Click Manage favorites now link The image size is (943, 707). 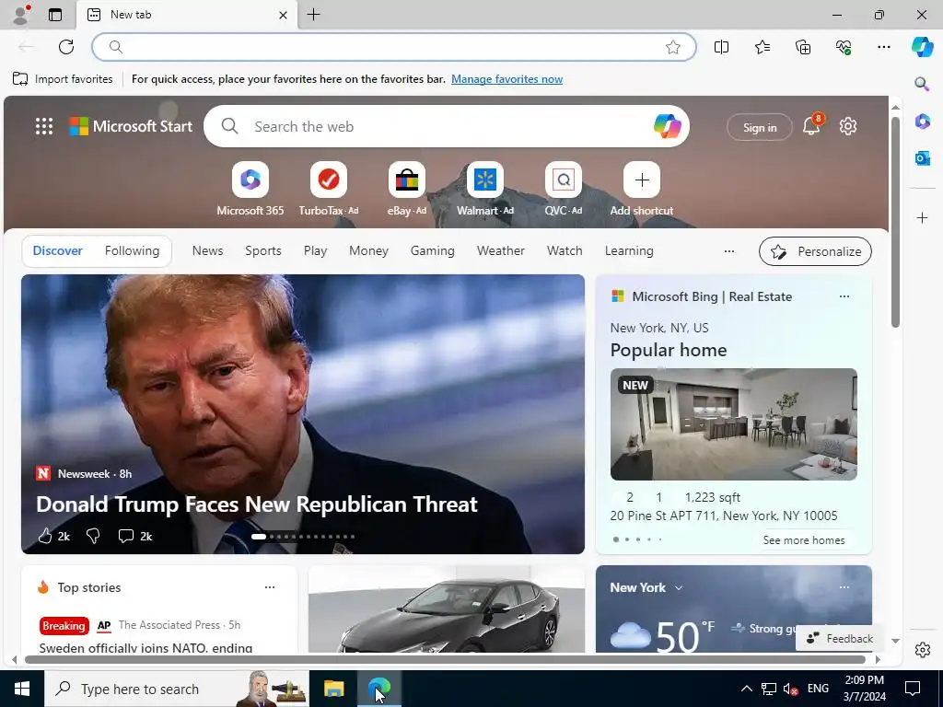click(x=507, y=79)
